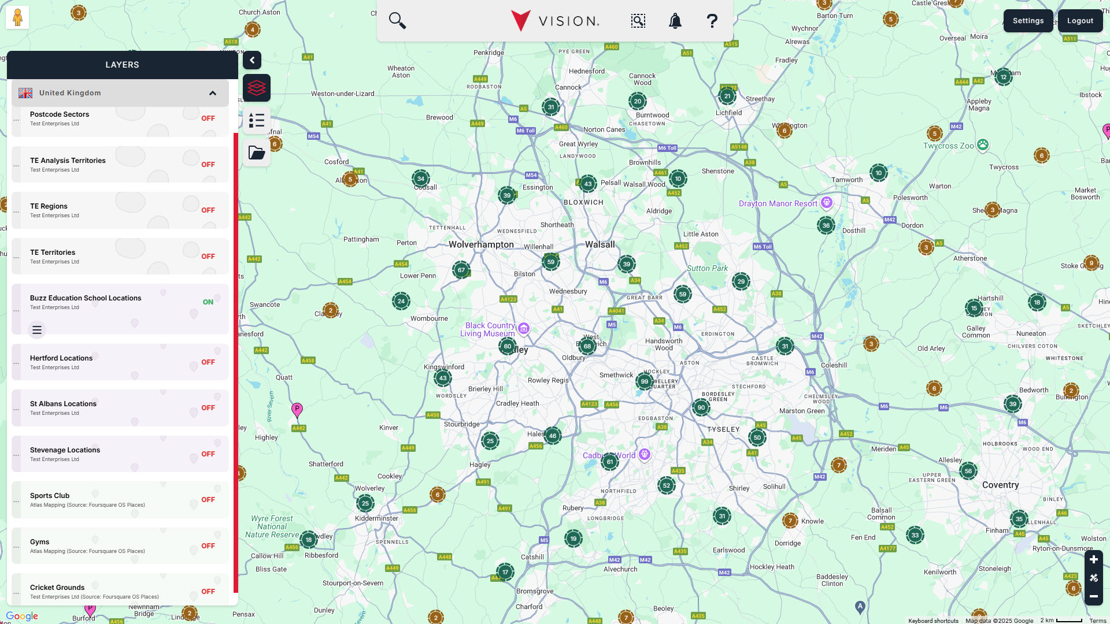Enable the Gyms layer
This screenshot has width=1110, height=624.
(208, 545)
